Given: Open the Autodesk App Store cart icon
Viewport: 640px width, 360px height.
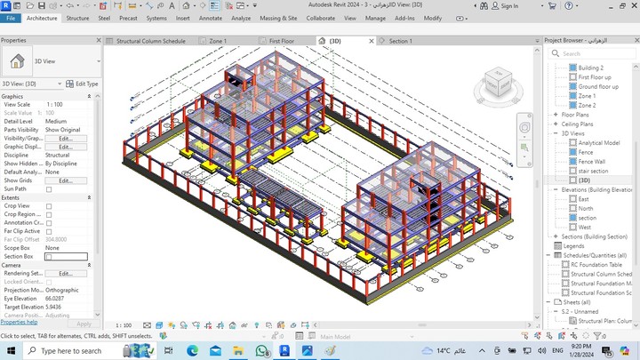Looking at the screenshot, I should pyautogui.click(x=552, y=5).
